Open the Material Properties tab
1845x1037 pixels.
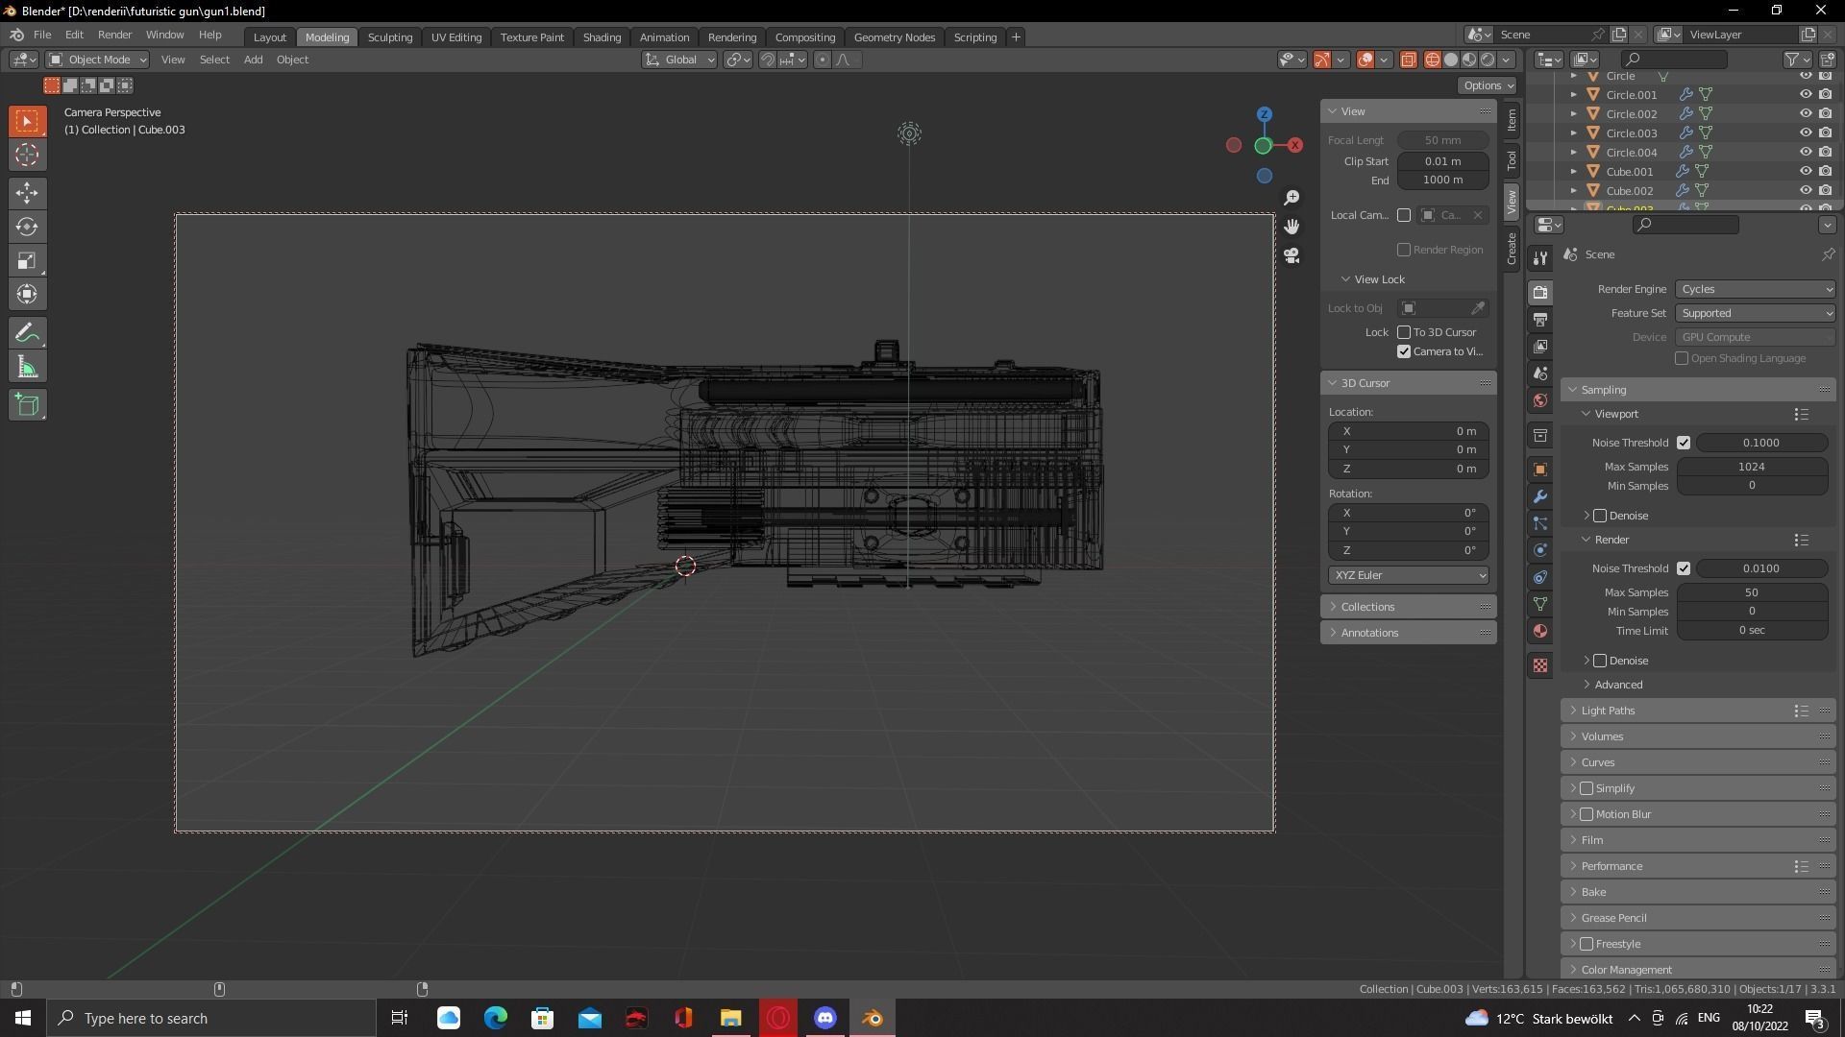(1539, 631)
